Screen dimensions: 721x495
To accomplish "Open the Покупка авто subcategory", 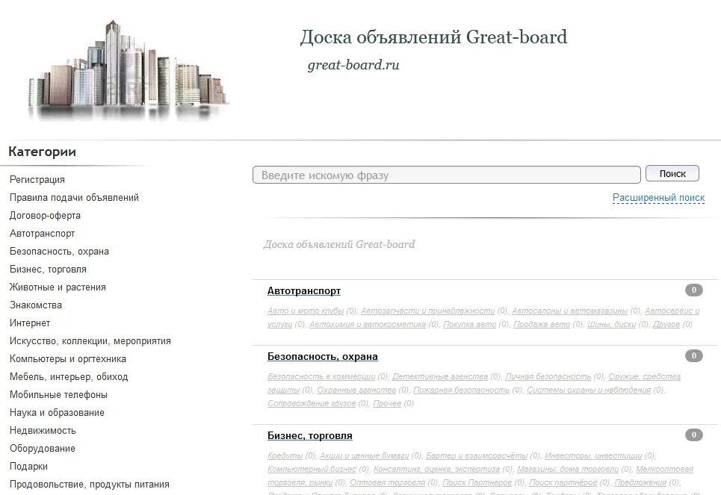I will click(x=469, y=325).
